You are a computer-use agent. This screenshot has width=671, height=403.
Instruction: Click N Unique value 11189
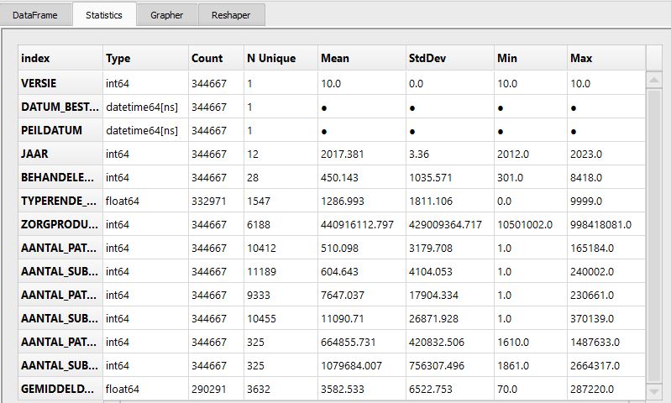pos(261,272)
